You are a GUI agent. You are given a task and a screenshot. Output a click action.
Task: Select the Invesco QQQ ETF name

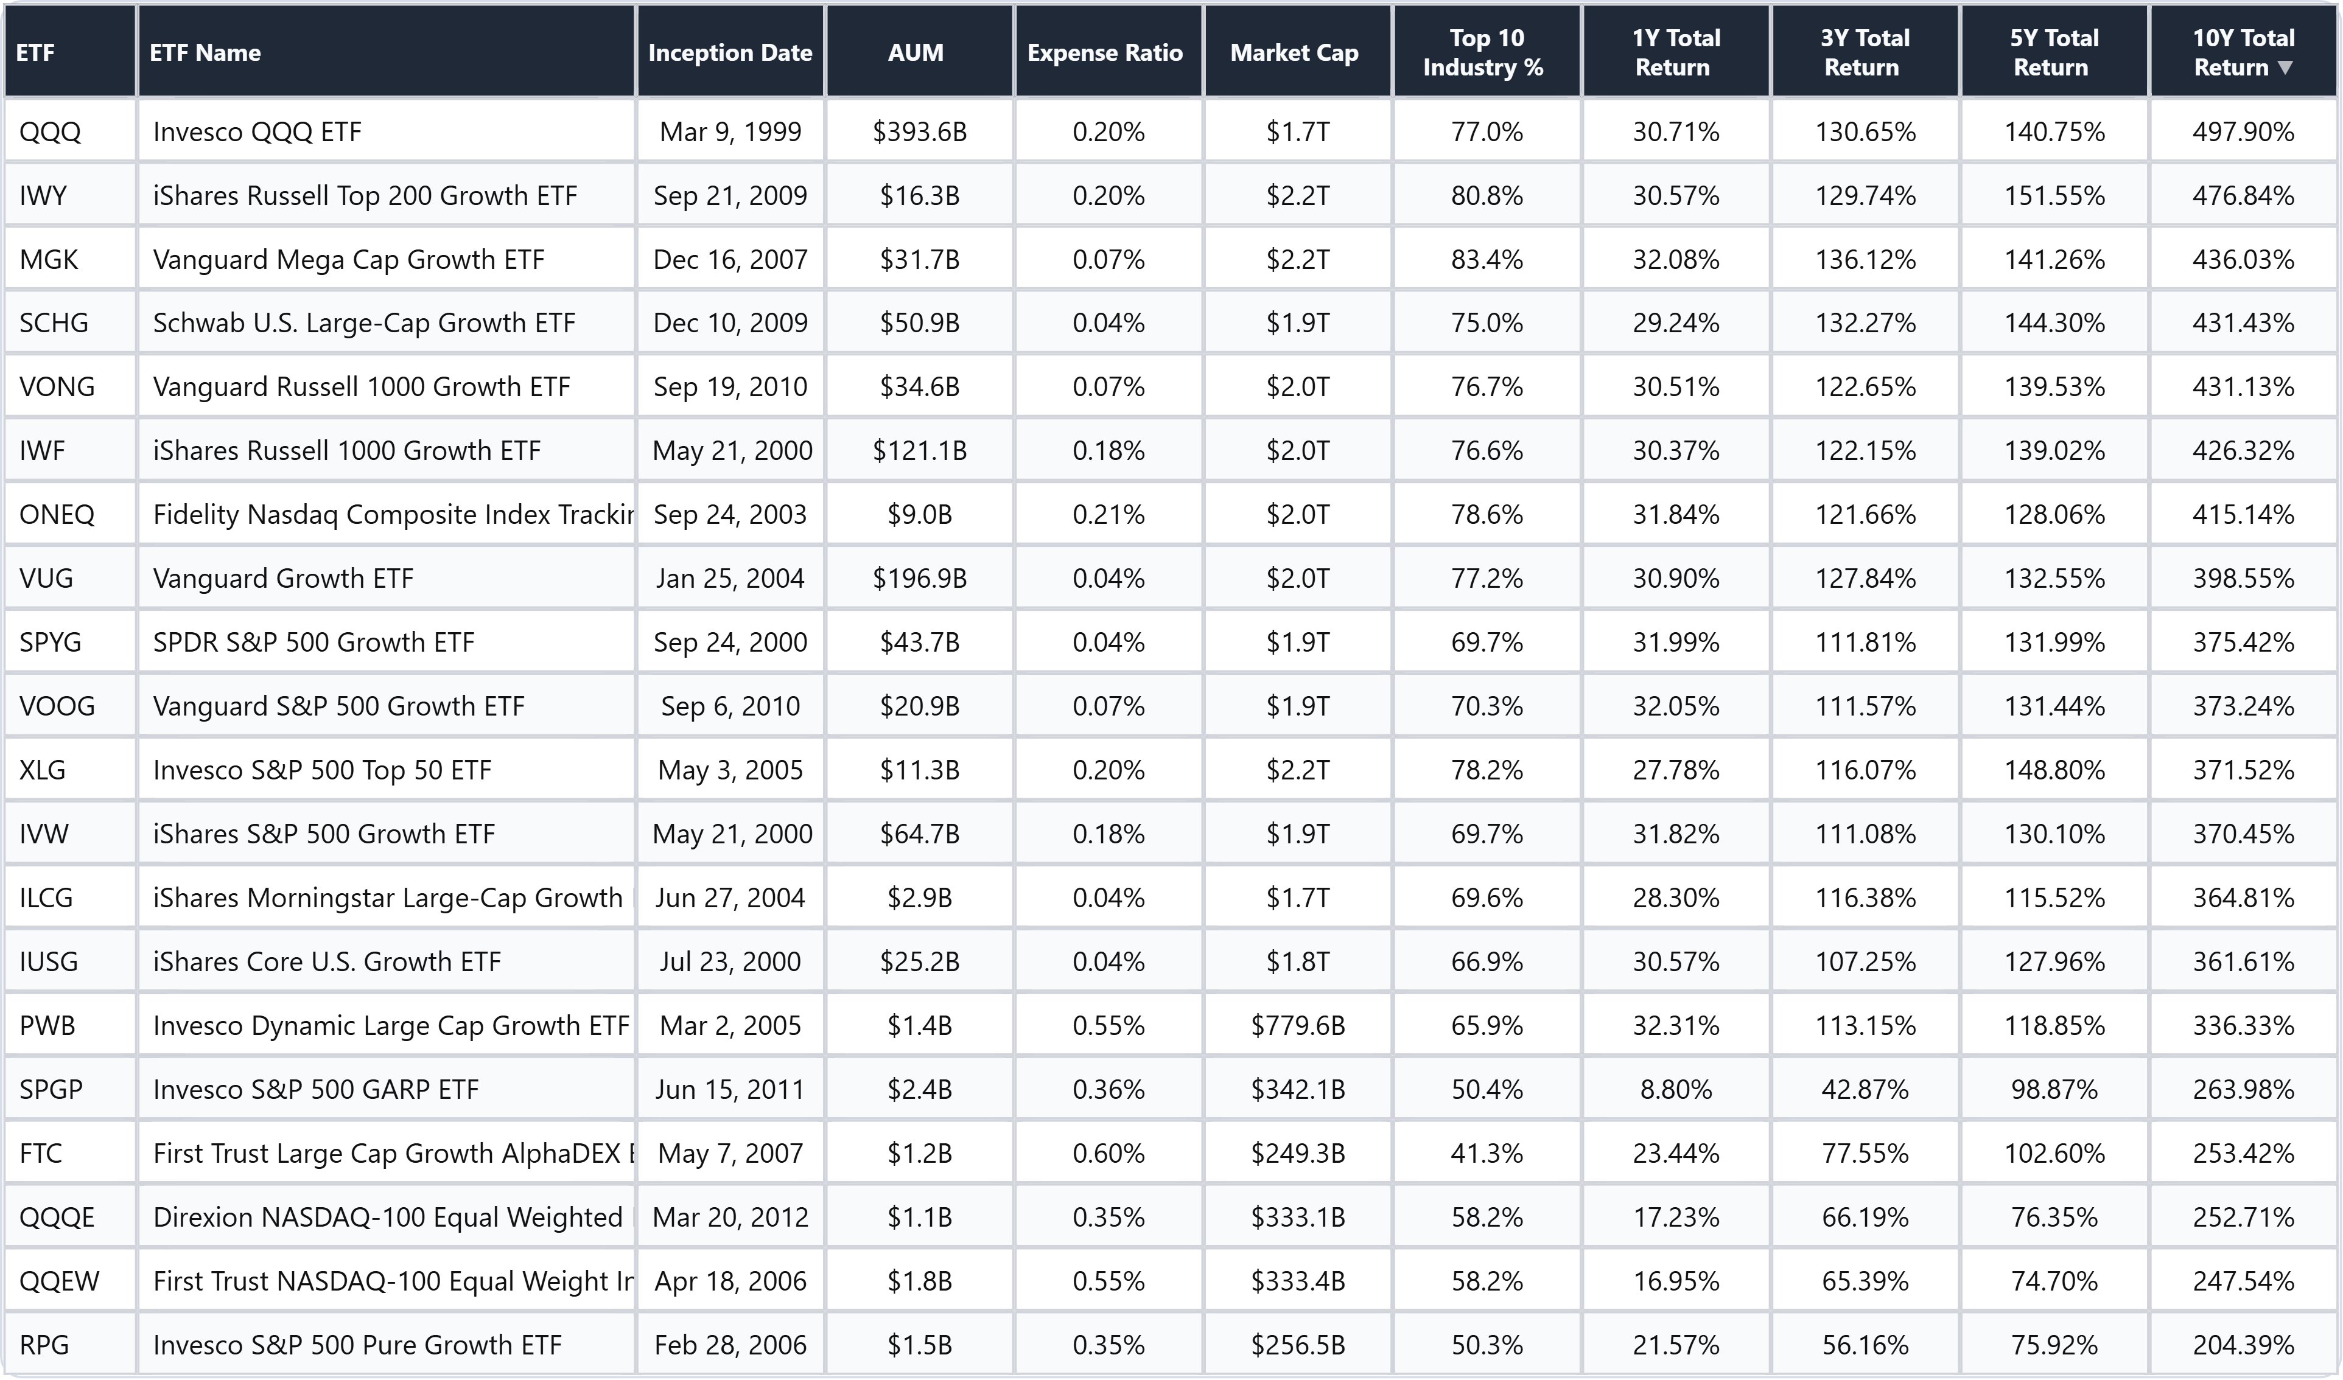coord(257,132)
